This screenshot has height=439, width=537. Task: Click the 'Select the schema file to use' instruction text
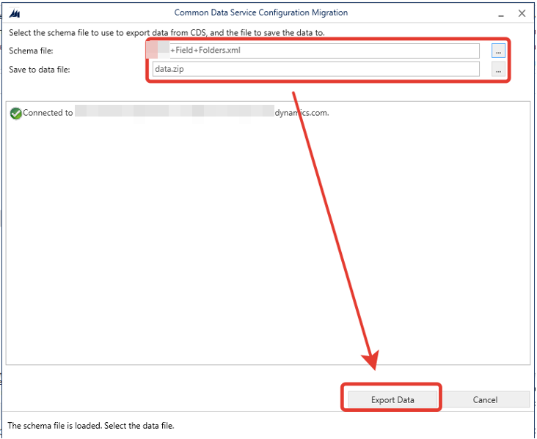tap(167, 33)
